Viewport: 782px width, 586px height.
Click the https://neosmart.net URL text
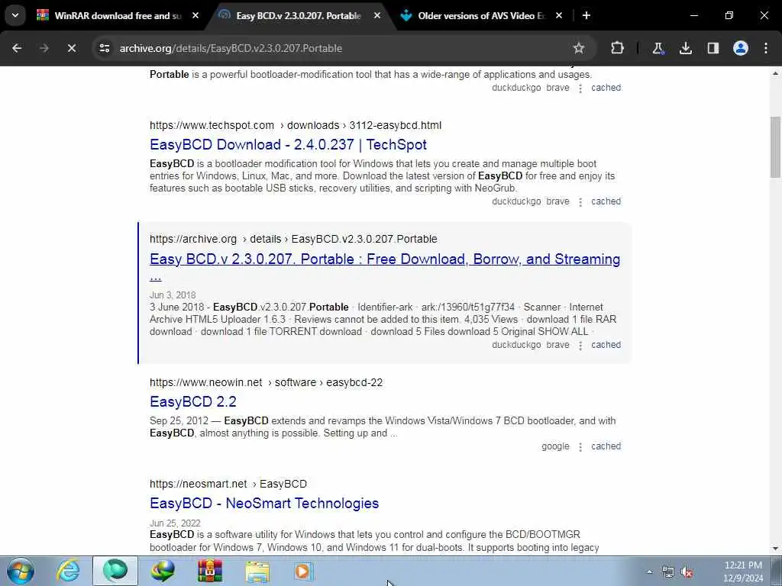coord(198,485)
